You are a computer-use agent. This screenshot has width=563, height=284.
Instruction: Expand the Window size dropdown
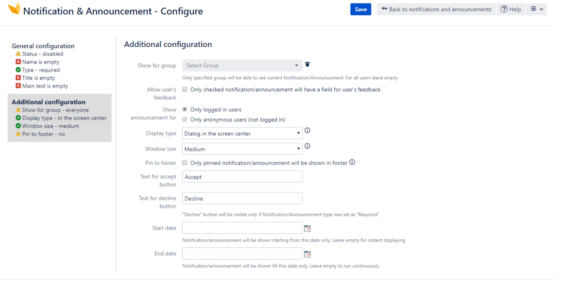coord(242,149)
